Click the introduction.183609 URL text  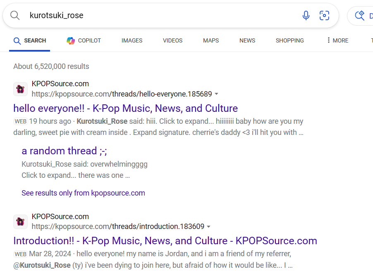pyautogui.click(x=118, y=226)
